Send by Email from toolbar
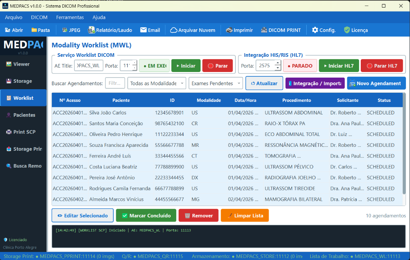Image resolution: width=410 pixels, height=260 pixels. pos(150,30)
